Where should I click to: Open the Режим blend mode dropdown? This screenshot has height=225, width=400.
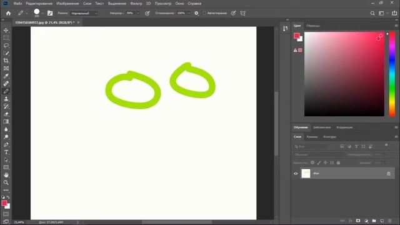pos(84,13)
